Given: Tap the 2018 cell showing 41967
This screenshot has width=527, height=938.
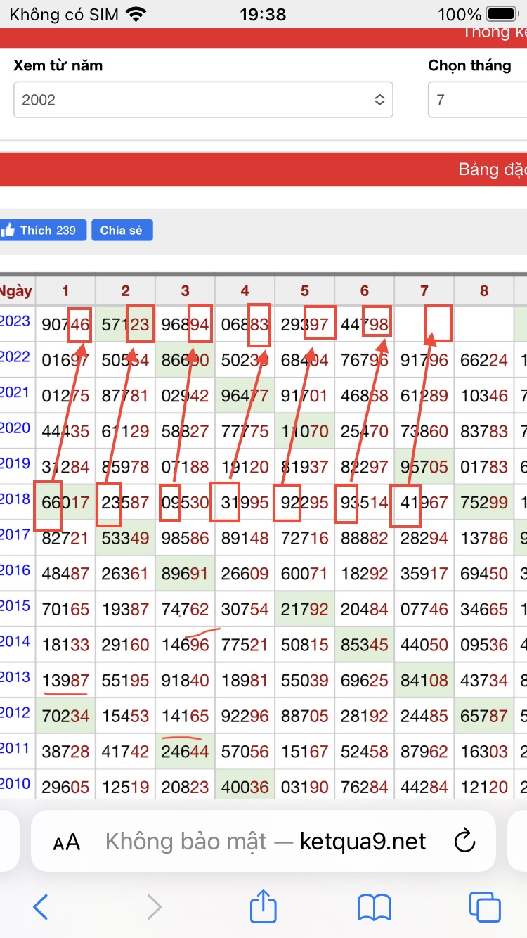Looking at the screenshot, I should pyautogui.click(x=424, y=502).
